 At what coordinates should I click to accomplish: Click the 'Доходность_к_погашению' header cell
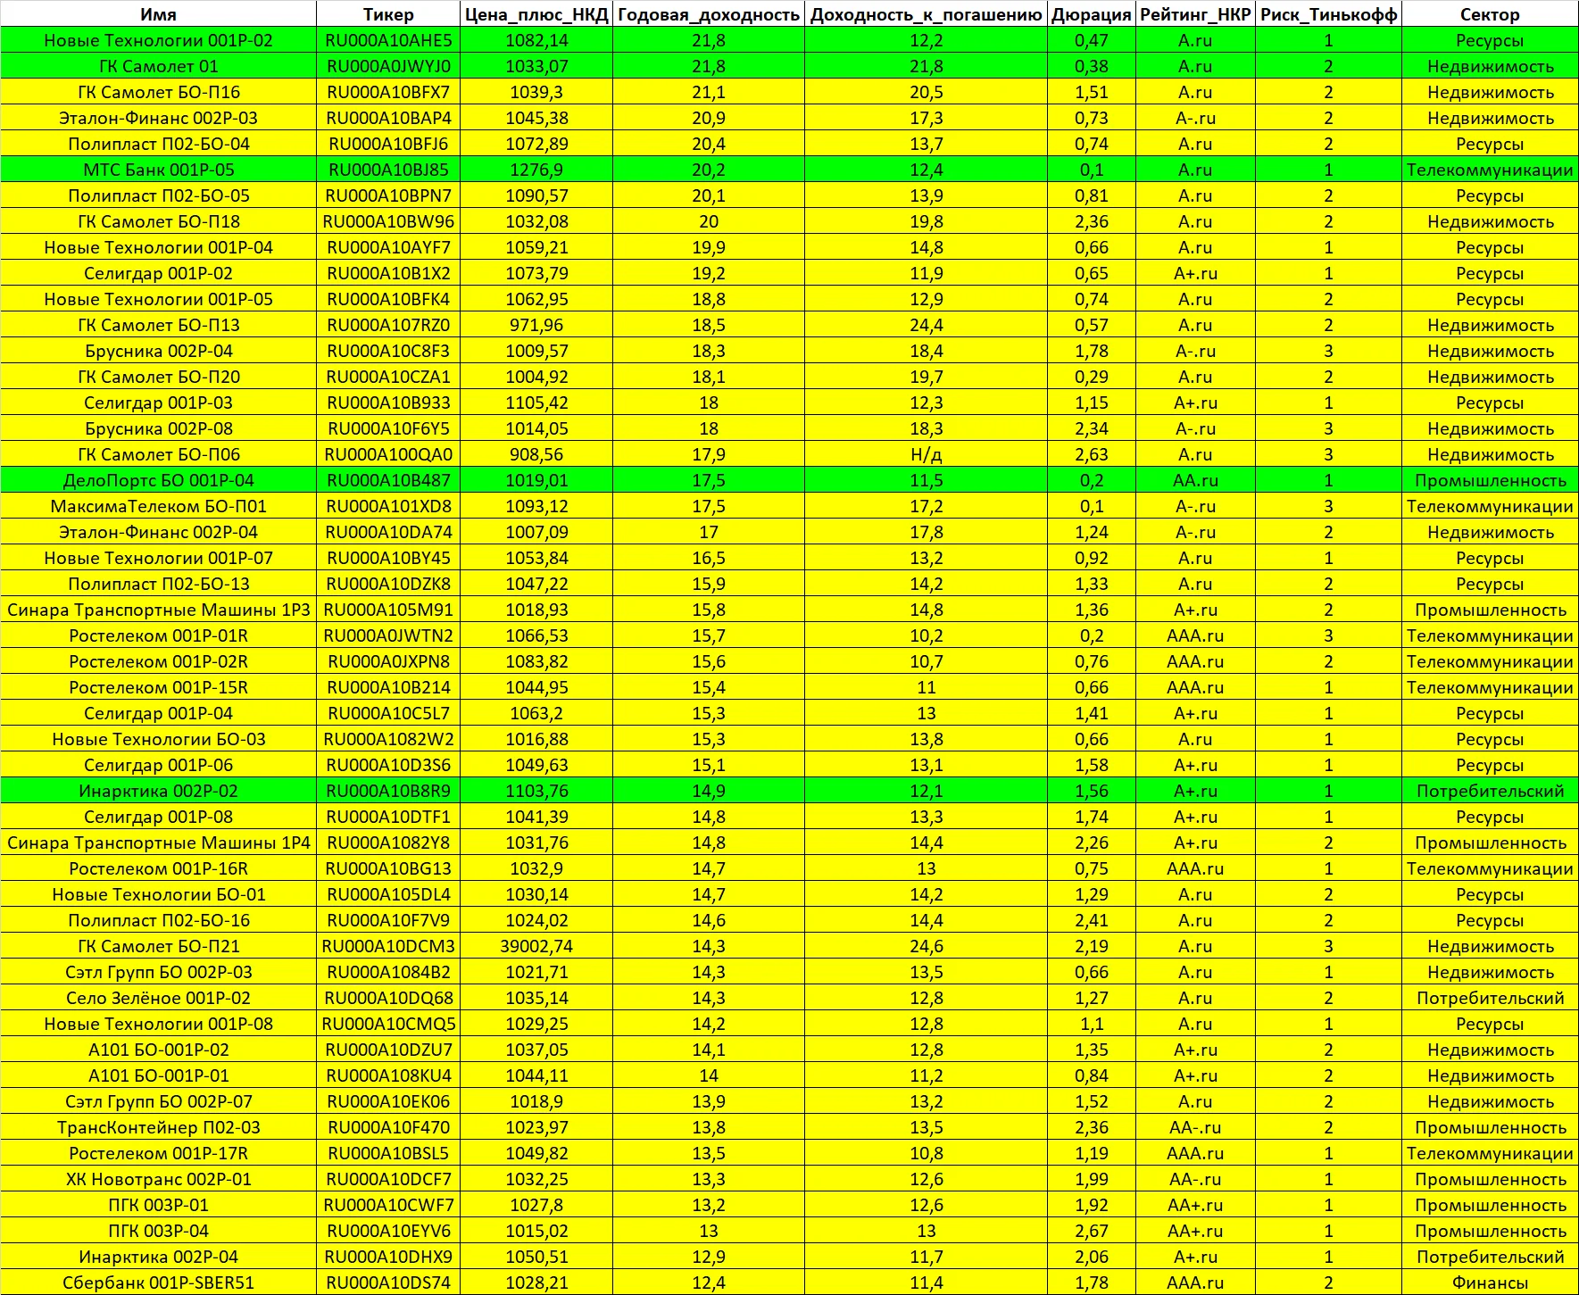(x=927, y=14)
